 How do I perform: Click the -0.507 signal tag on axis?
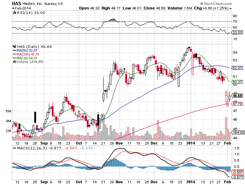(238, 172)
